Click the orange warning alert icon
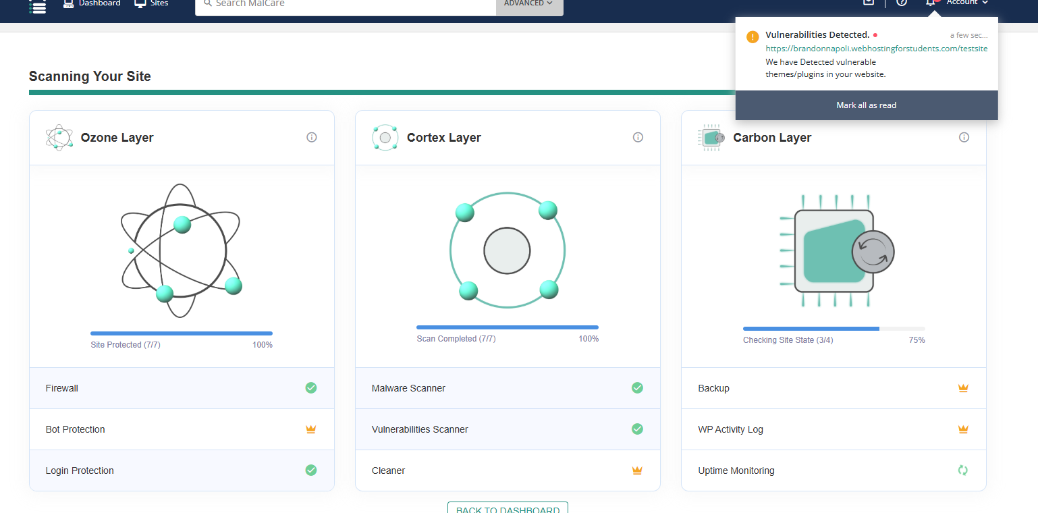Viewport: 1038px width, 513px height. coord(753,36)
